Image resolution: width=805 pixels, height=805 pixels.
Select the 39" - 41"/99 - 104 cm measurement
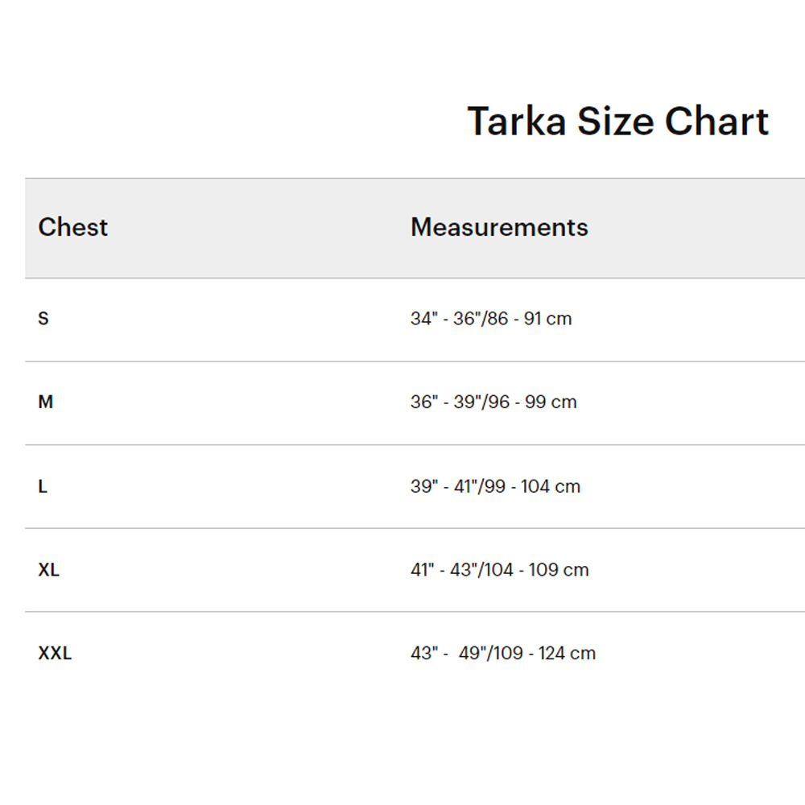click(495, 485)
